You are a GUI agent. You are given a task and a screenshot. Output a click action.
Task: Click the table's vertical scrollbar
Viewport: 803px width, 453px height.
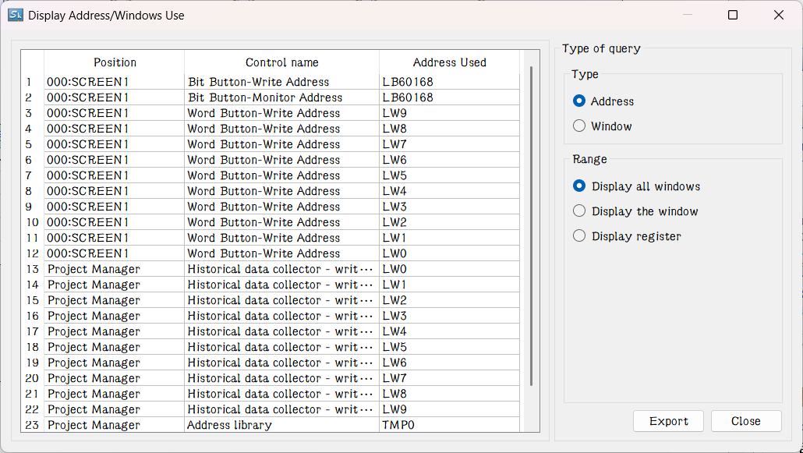point(531,226)
